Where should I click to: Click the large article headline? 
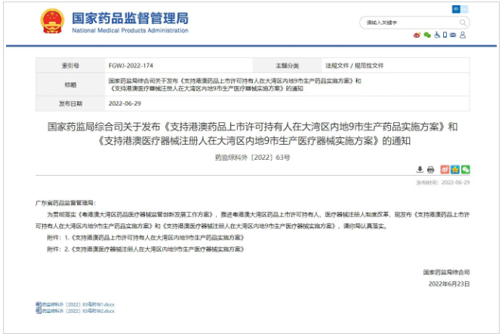(253, 133)
